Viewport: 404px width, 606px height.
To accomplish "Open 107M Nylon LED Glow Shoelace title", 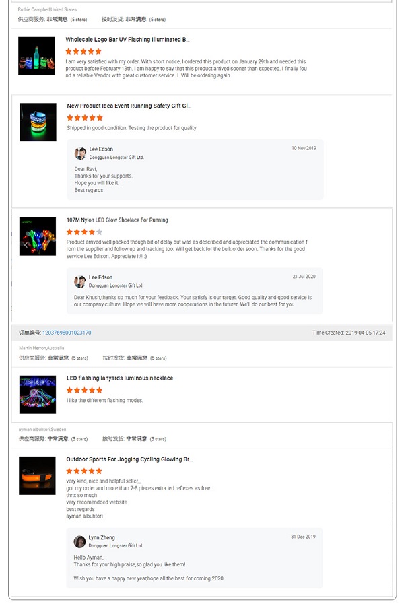I will (117, 220).
